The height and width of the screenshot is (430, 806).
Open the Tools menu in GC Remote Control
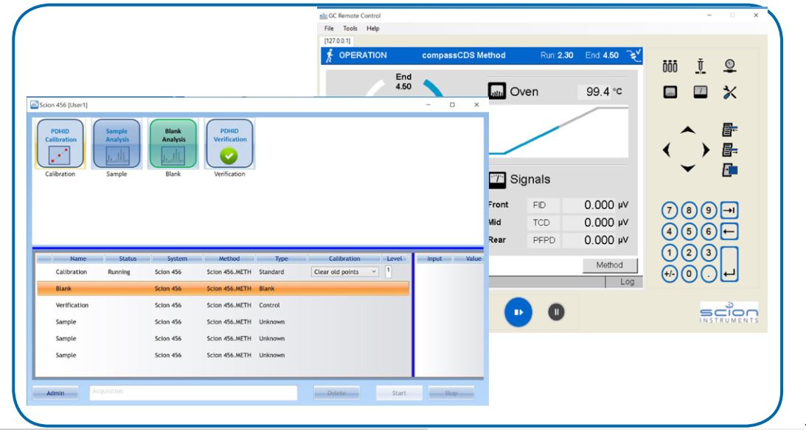pyautogui.click(x=350, y=29)
